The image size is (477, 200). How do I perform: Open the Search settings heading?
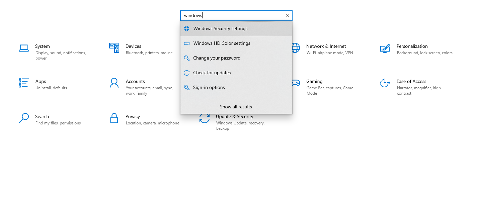pyautogui.click(x=42, y=117)
